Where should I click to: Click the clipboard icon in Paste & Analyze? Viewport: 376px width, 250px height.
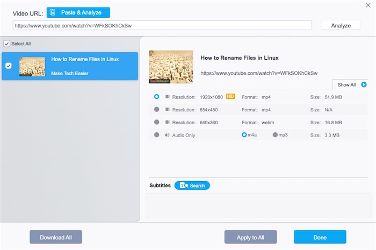53,12
